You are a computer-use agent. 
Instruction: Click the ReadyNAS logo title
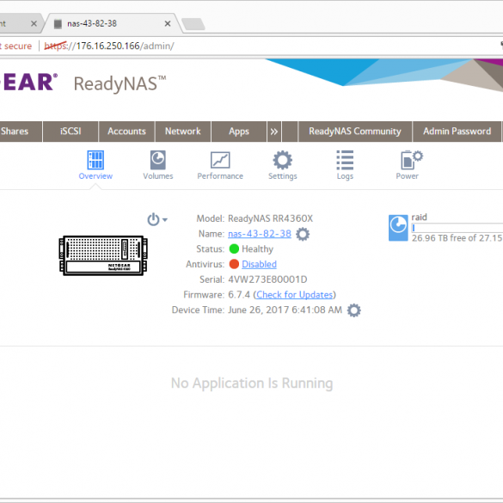tap(120, 83)
